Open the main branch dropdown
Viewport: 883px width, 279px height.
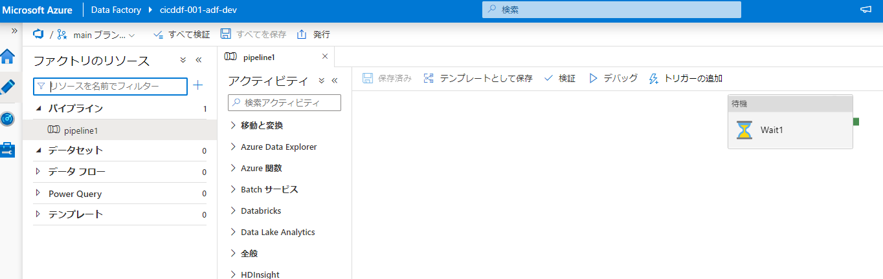96,35
